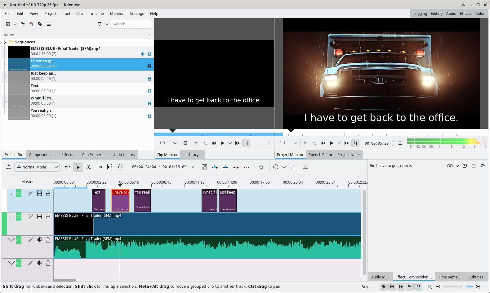Screen dimensions: 490x293
Task: Click the Project Monitor audio level meter
Action: point(447,141)
